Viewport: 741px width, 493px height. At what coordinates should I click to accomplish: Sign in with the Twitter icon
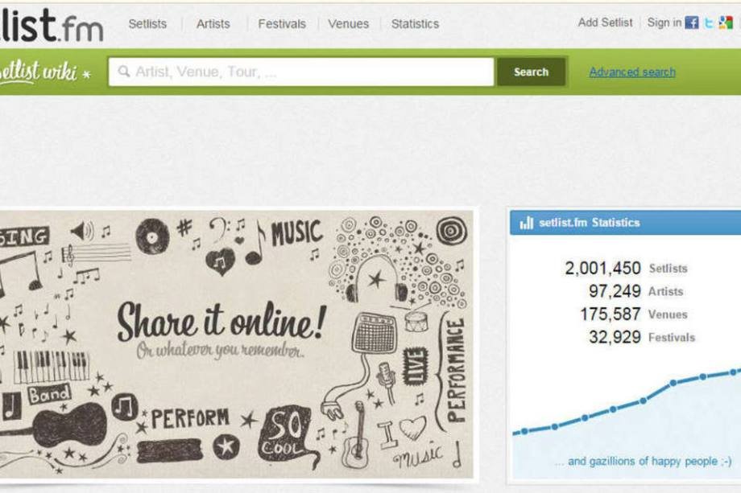tap(709, 23)
